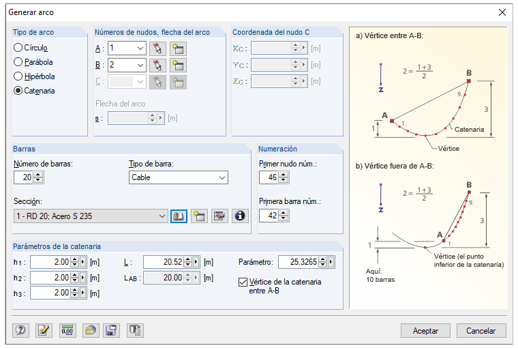Select Círculo arc type

tap(31, 48)
